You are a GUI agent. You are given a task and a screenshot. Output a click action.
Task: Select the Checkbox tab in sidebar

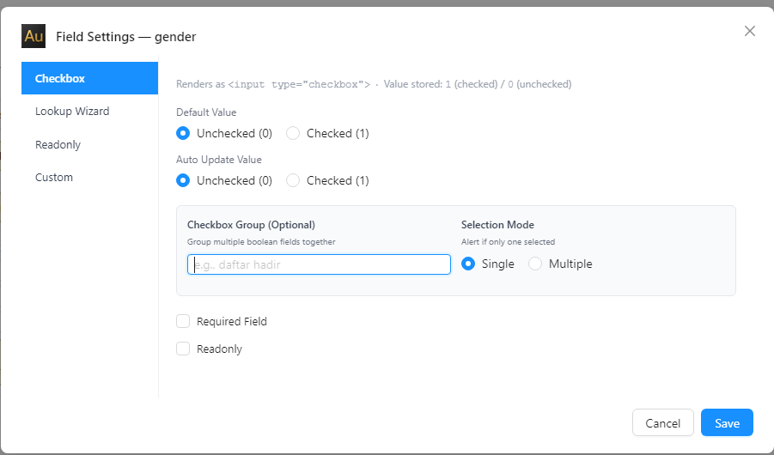[x=90, y=78]
